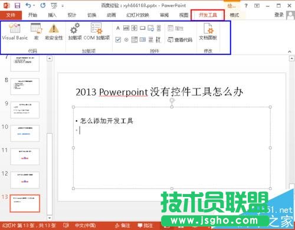Click the user account avatar
The width and height of the screenshot is (295, 230).
coord(290,15)
